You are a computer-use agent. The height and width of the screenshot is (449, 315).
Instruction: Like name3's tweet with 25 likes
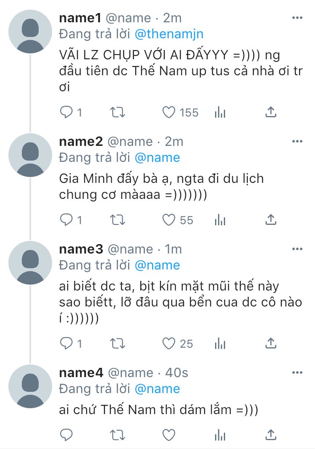point(168,343)
